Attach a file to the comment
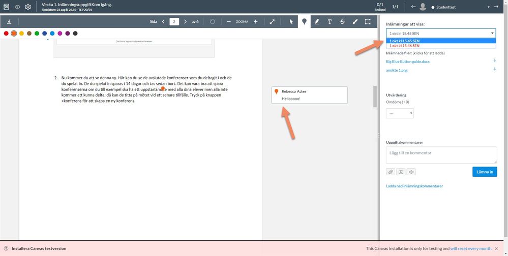508x256 pixels. click(x=391, y=172)
